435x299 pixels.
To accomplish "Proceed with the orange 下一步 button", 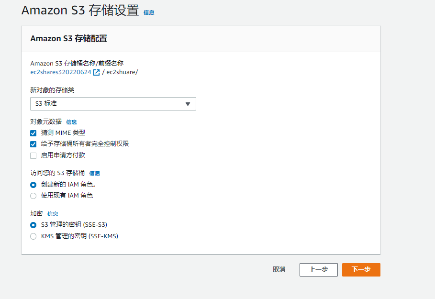I will (361, 270).
